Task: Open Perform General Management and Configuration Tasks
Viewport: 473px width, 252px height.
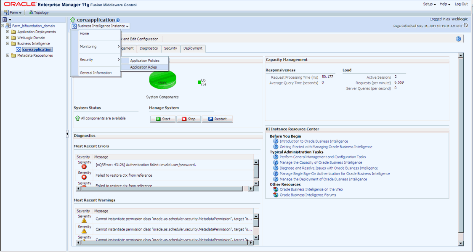Action: (322, 157)
